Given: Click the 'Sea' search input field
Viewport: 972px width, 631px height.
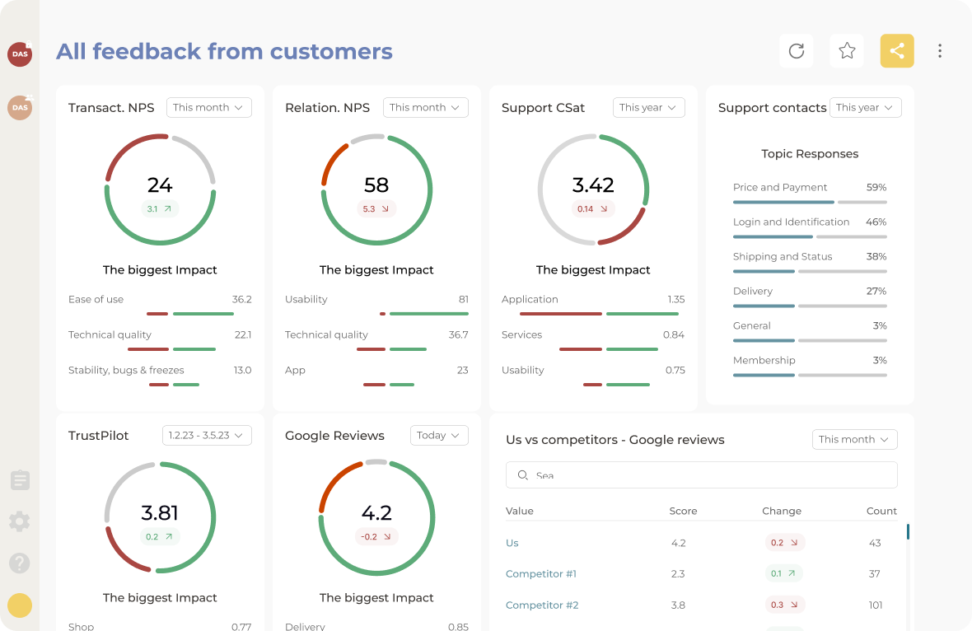Looking at the screenshot, I should 701,474.
